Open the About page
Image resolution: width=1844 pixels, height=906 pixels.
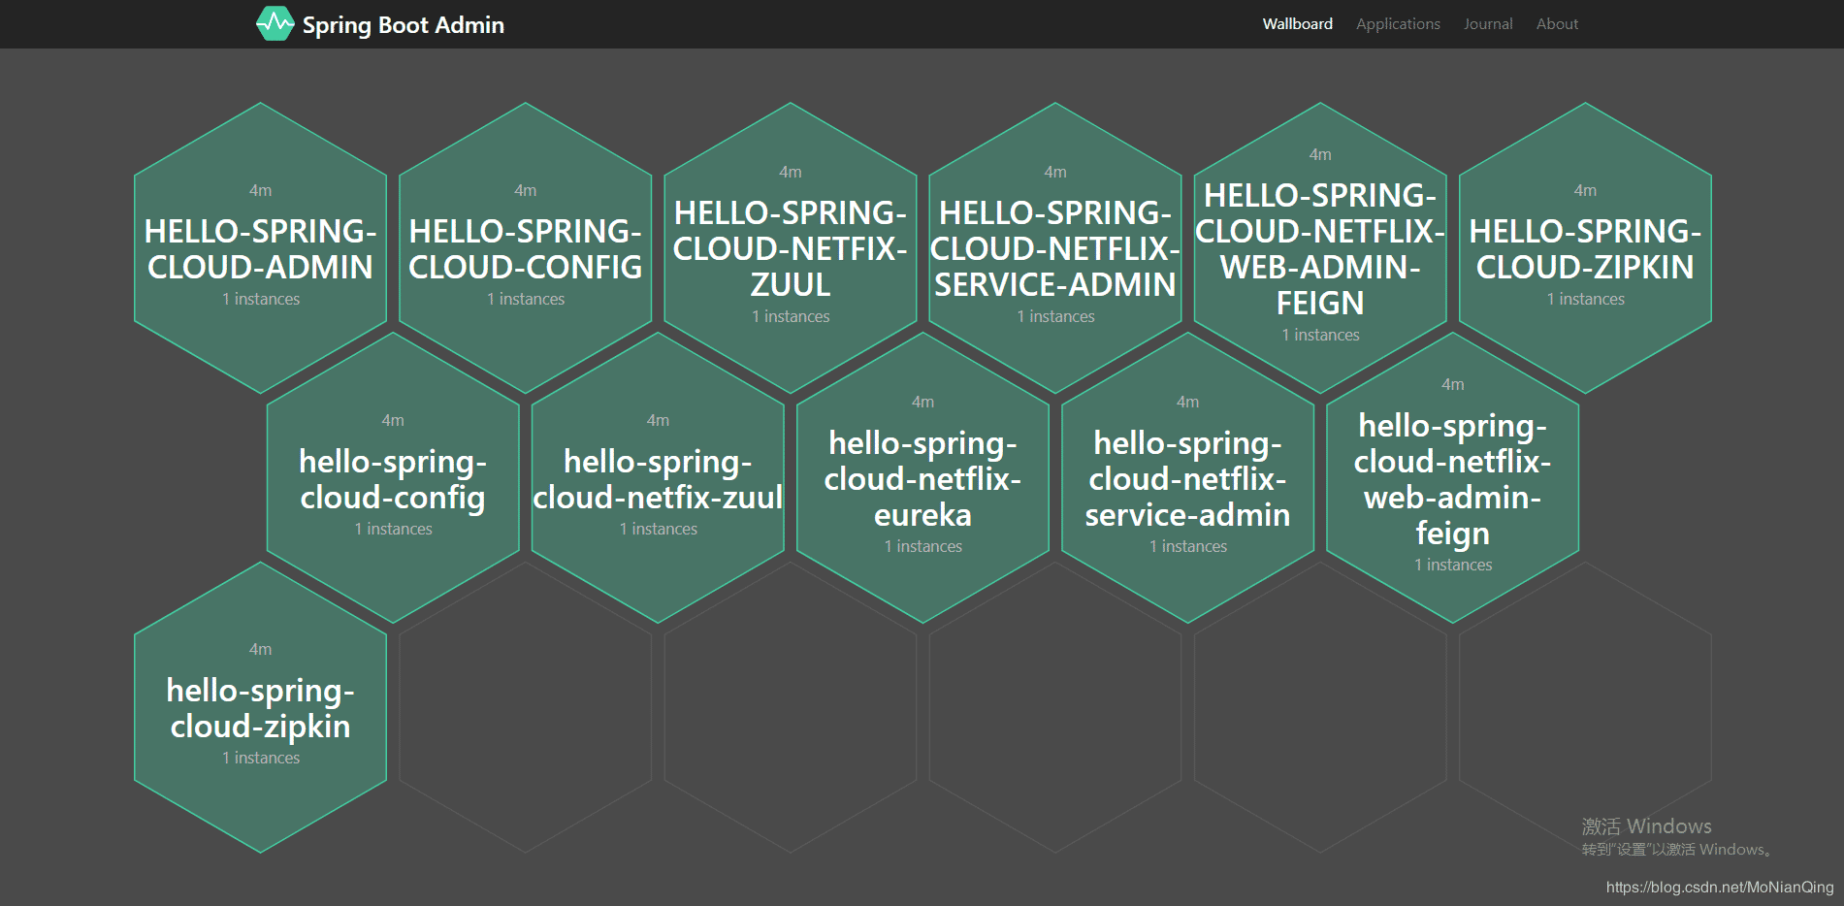(1556, 23)
